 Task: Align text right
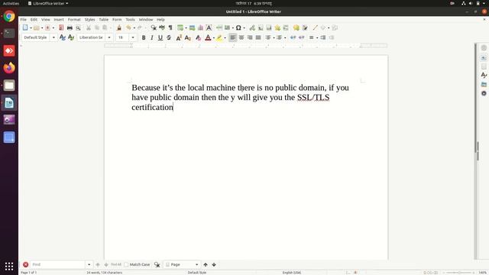tap(250, 37)
